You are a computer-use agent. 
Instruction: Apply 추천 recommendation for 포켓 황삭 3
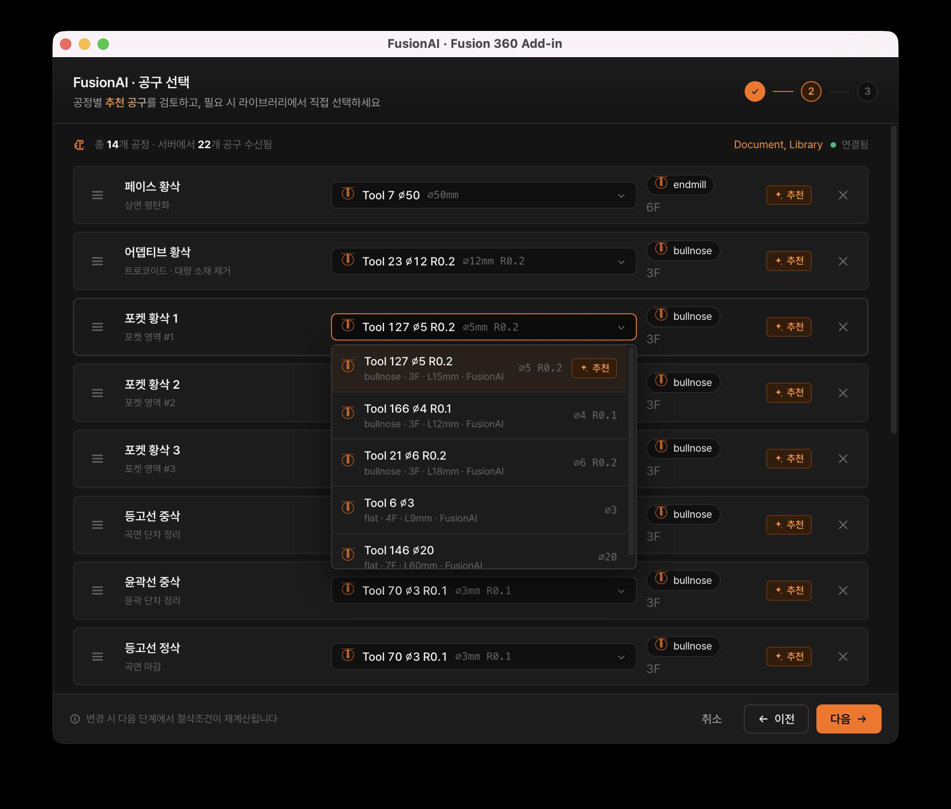[x=789, y=459]
